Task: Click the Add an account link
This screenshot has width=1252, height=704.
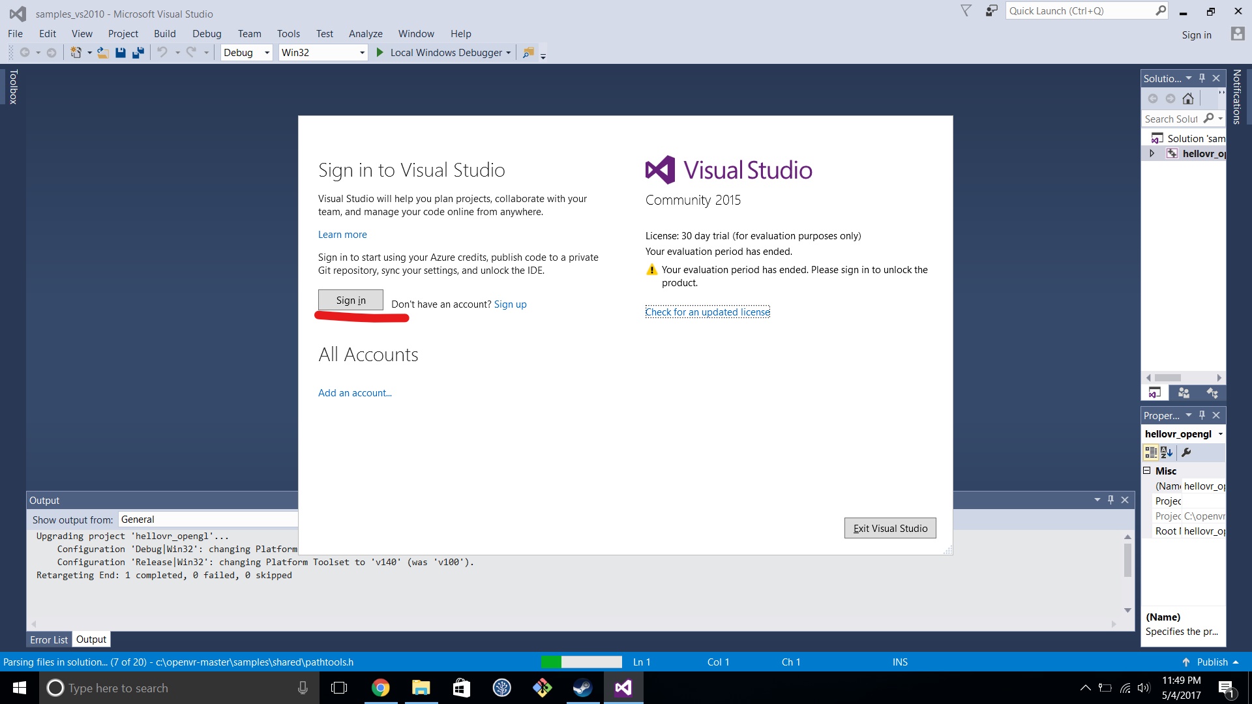Action: pos(355,393)
